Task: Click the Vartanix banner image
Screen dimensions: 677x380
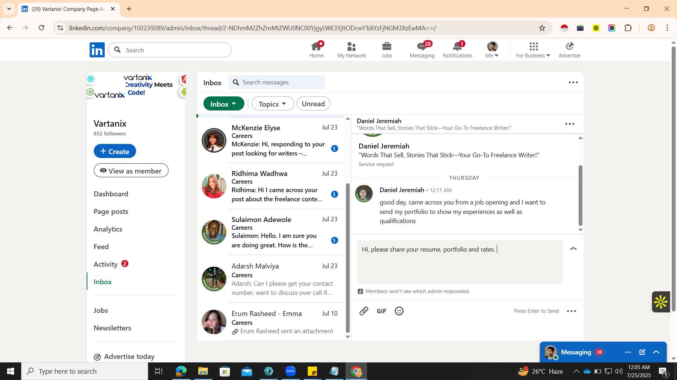Action: pyautogui.click(x=136, y=85)
